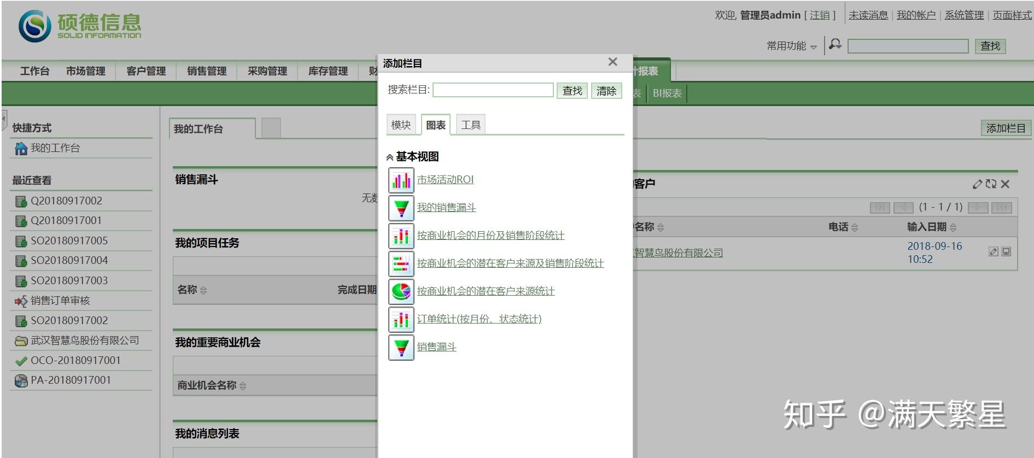Click the 注销 logout link
The width and height of the screenshot is (1034, 458).
tap(820, 15)
